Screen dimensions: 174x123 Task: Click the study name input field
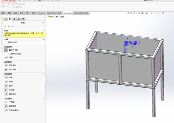(x=25, y=42)
